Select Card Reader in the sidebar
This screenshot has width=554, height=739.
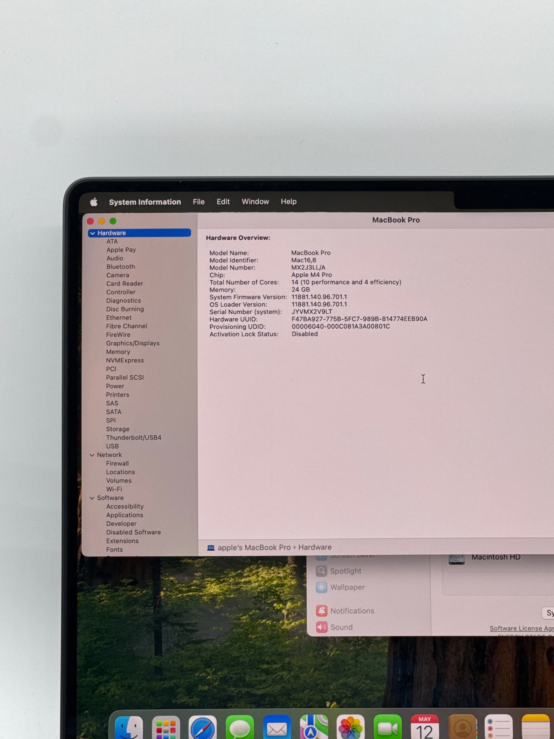click(125, 284)
